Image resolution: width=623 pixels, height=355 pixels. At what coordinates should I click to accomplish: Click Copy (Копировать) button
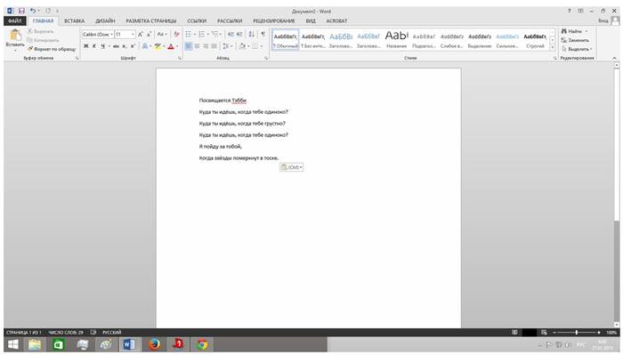tap(43, 40)
